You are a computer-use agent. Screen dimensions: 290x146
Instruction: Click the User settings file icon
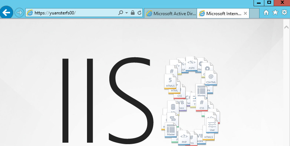point(212,125)
